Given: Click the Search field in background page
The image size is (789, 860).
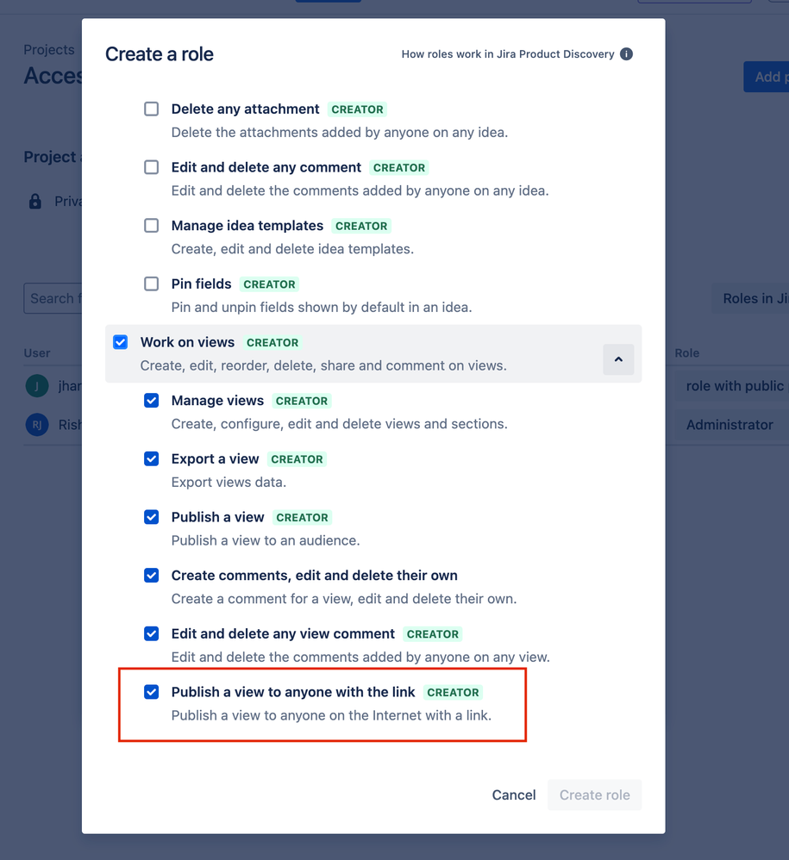Looking at the screenshot, I should point(53,298).
